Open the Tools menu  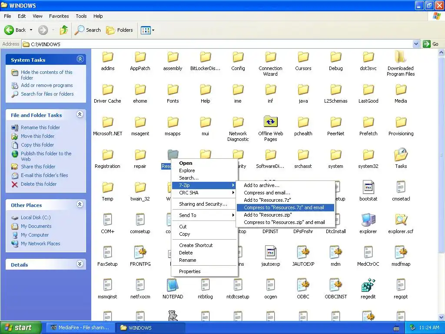(x=81, y=16)
